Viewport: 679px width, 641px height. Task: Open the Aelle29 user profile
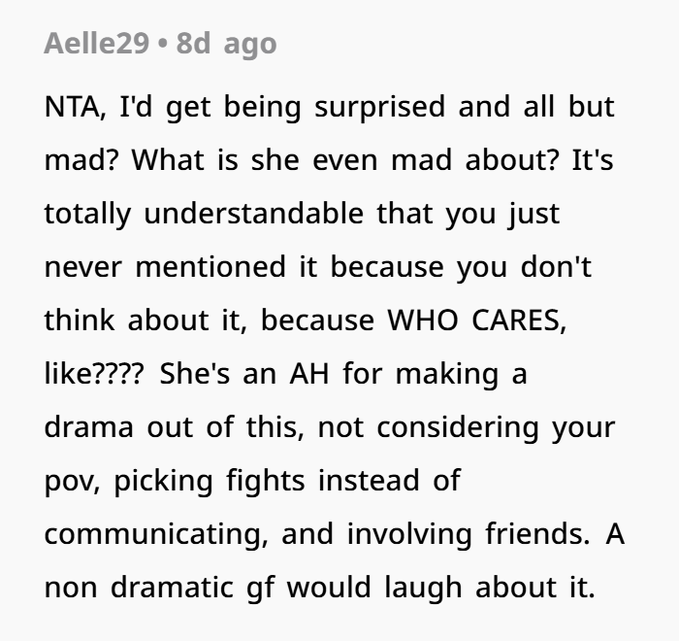point(97,43)
